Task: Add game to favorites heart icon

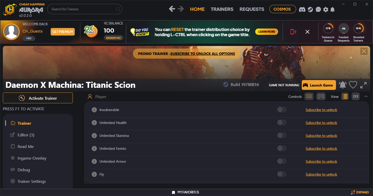Action: pyautogui.click(x=353, y=85)
